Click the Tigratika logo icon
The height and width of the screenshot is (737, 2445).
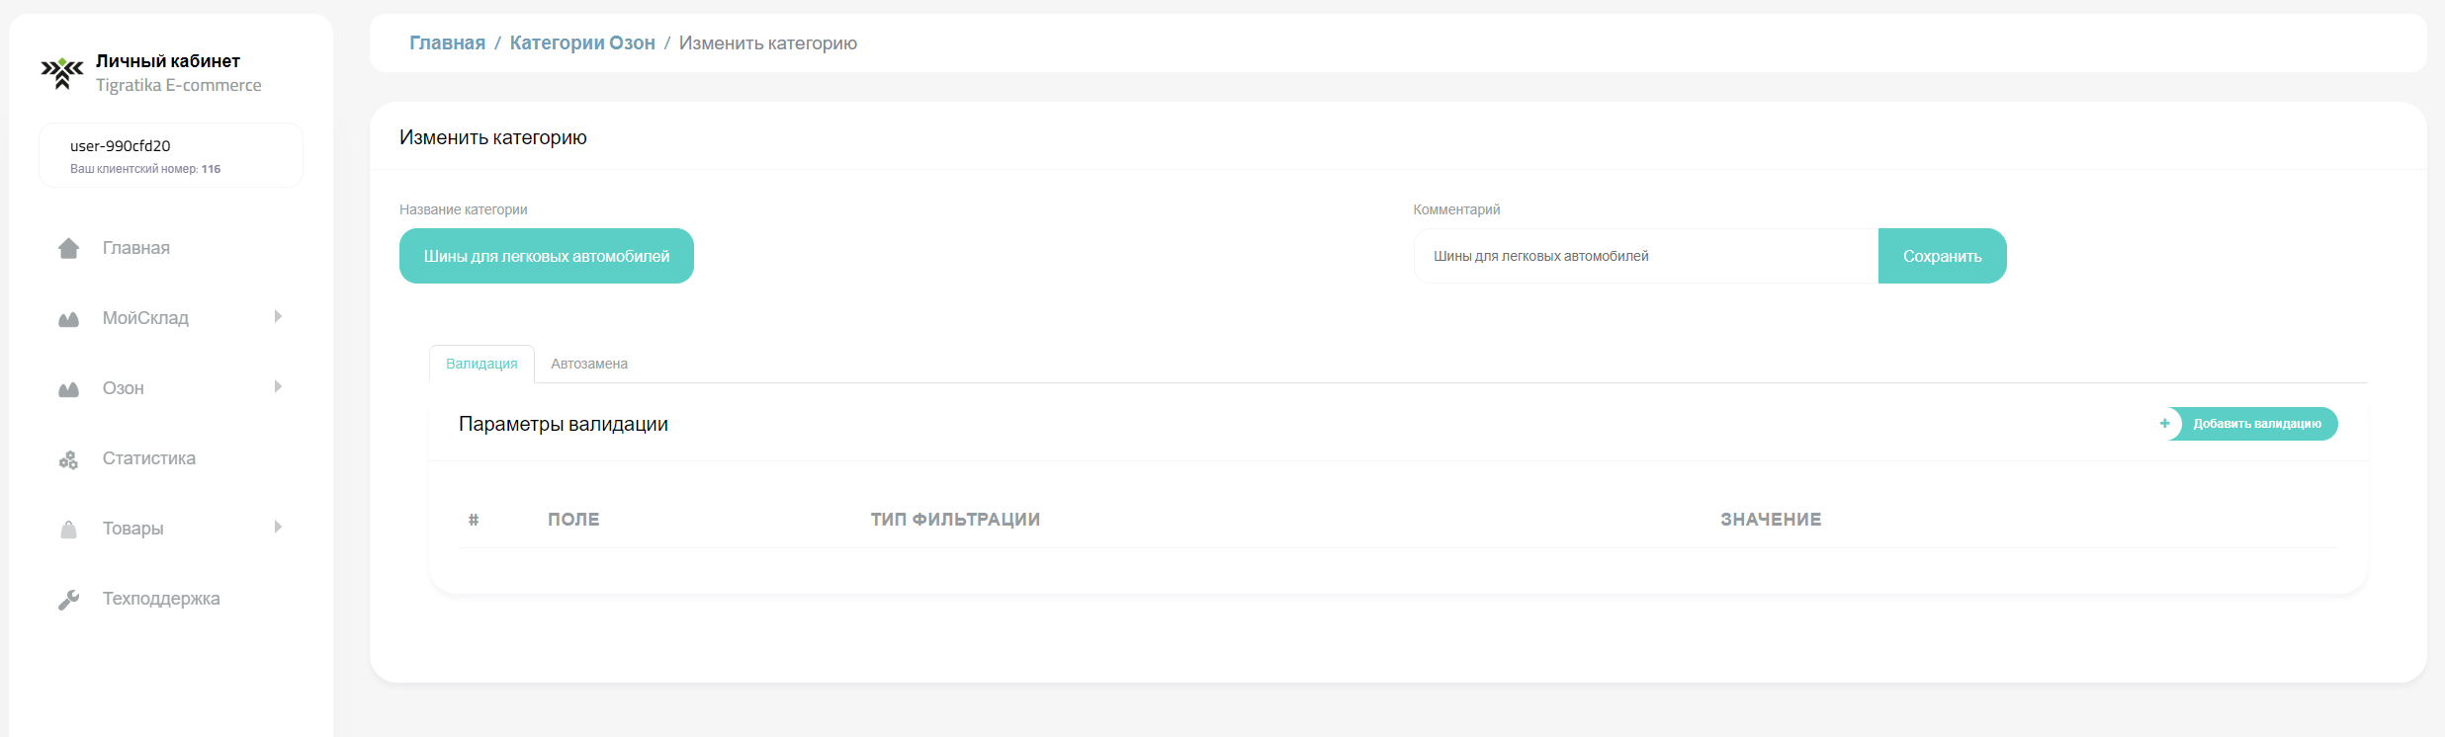click(62, 73)
